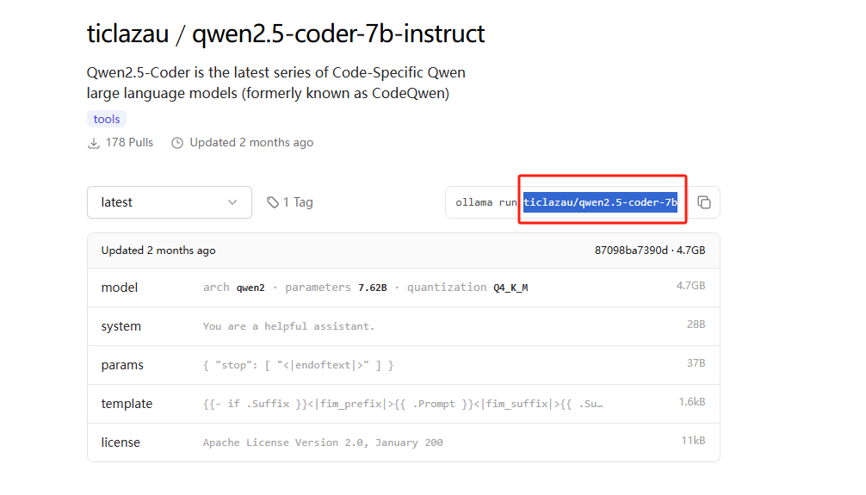Click the '37B' params size
The width and height of the screenshot is (866, 495).
(x=696, y=363)
